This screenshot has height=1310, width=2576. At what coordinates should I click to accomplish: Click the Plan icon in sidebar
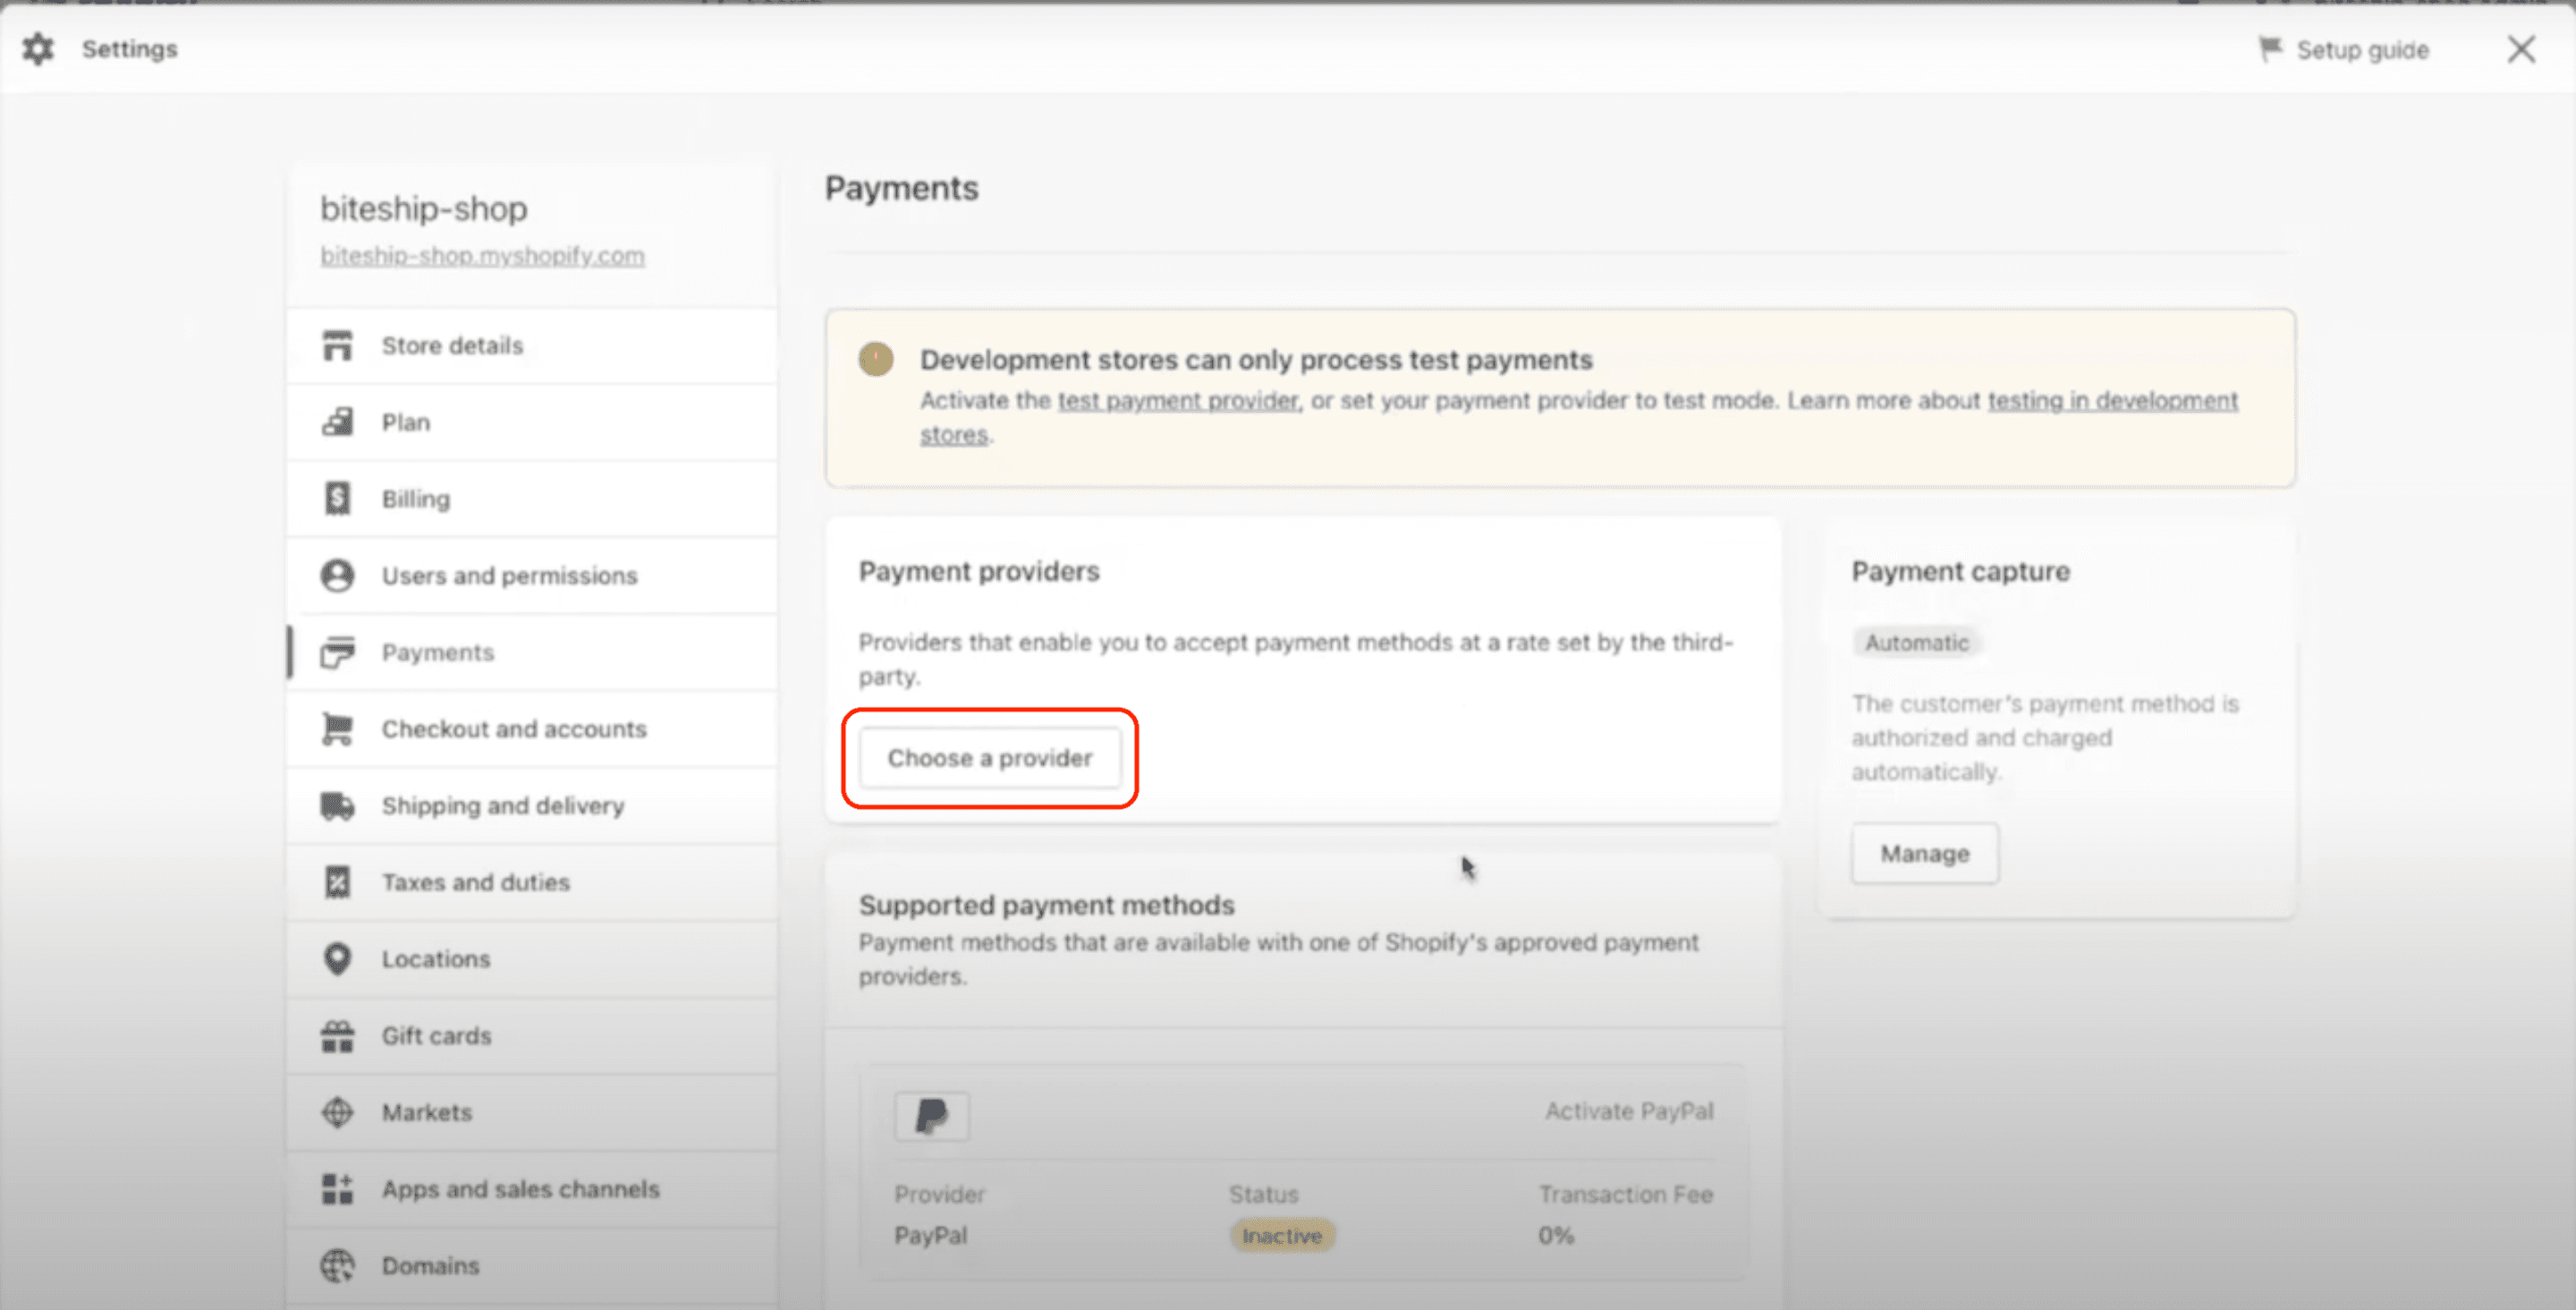pos(337,421)
